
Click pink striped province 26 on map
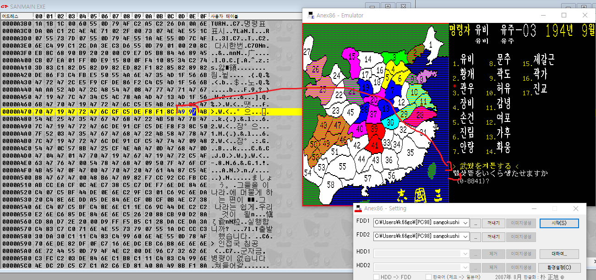click(x=316, y=70)
